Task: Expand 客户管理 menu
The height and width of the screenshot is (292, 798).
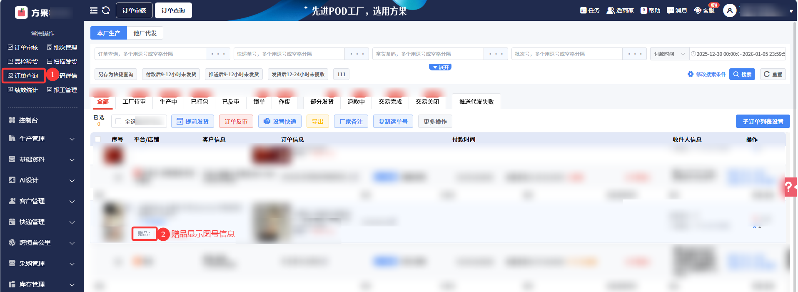Action: click(42, 201)
